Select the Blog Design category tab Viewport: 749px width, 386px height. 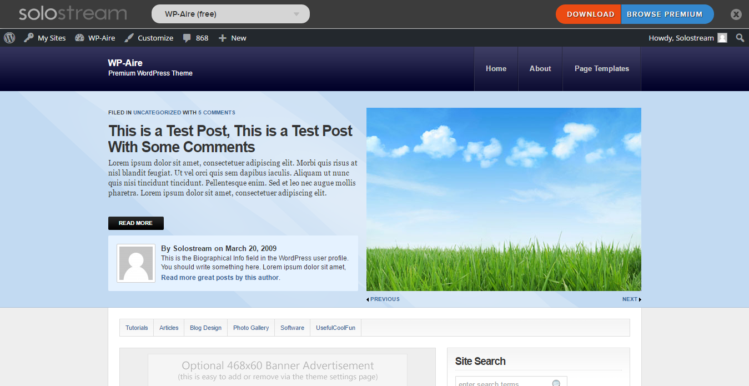[x=205, y=328]
